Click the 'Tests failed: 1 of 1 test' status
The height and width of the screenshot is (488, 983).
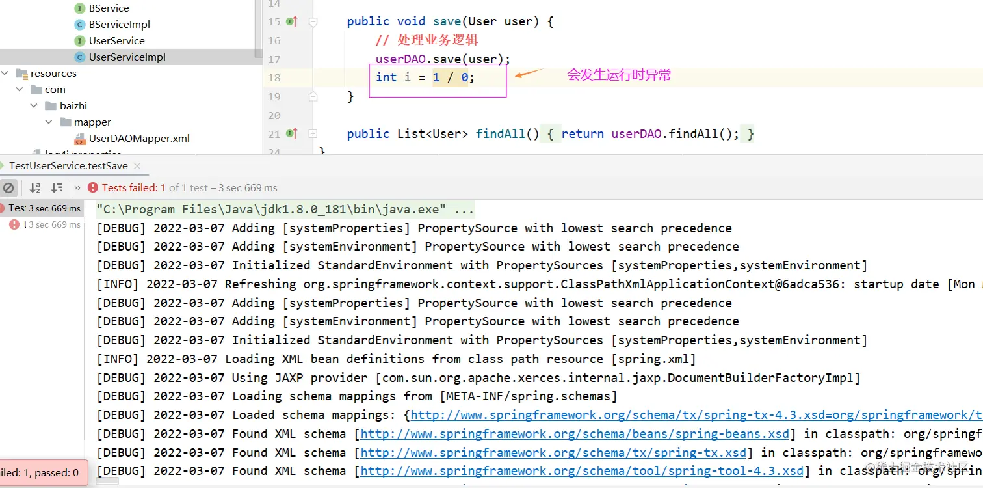click(189, 188)
